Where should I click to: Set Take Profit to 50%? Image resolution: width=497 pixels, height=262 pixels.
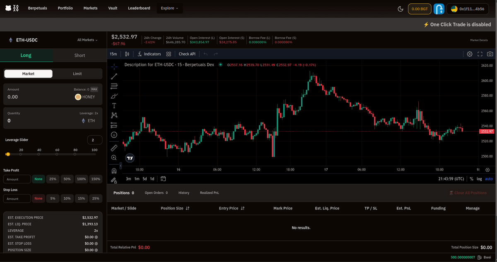click(x=67, y=179)
